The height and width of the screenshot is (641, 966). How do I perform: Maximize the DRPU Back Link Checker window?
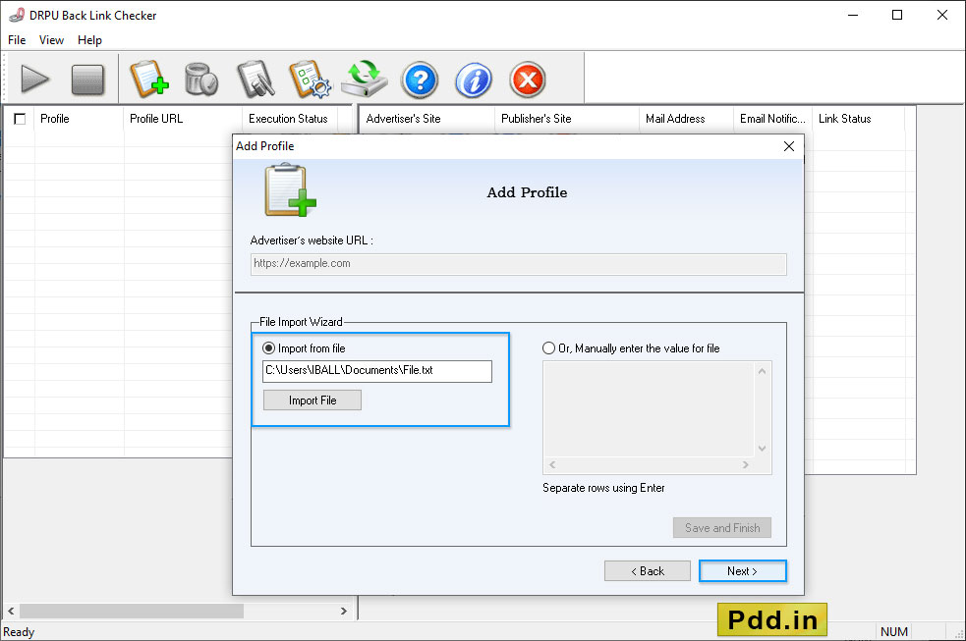[x=897, y=15]
